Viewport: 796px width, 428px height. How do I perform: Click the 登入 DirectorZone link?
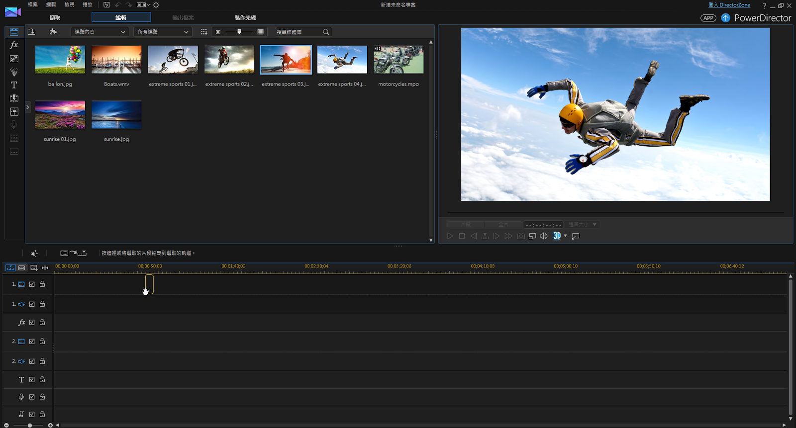(729, 5)
